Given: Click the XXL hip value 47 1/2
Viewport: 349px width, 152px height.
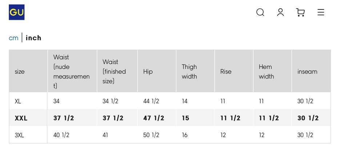Looking at the screenshot, I should (153, 118).
